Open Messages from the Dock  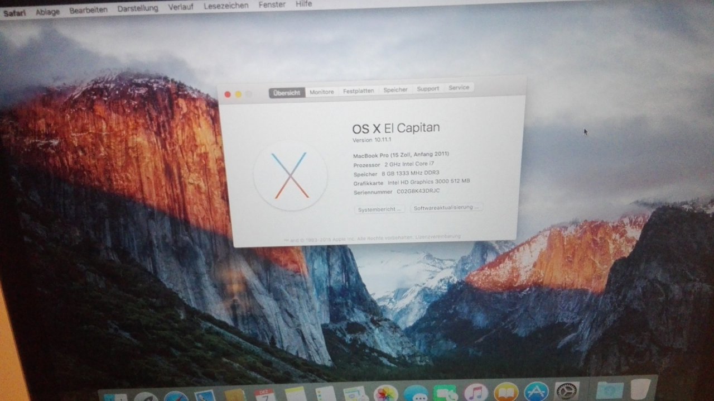416,393
